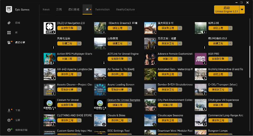Switch to the News tab
This screenshot has width=253, height=136.
46,9
